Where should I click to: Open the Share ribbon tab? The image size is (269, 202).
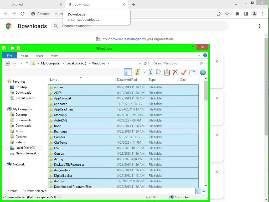(x=39, y=56)
